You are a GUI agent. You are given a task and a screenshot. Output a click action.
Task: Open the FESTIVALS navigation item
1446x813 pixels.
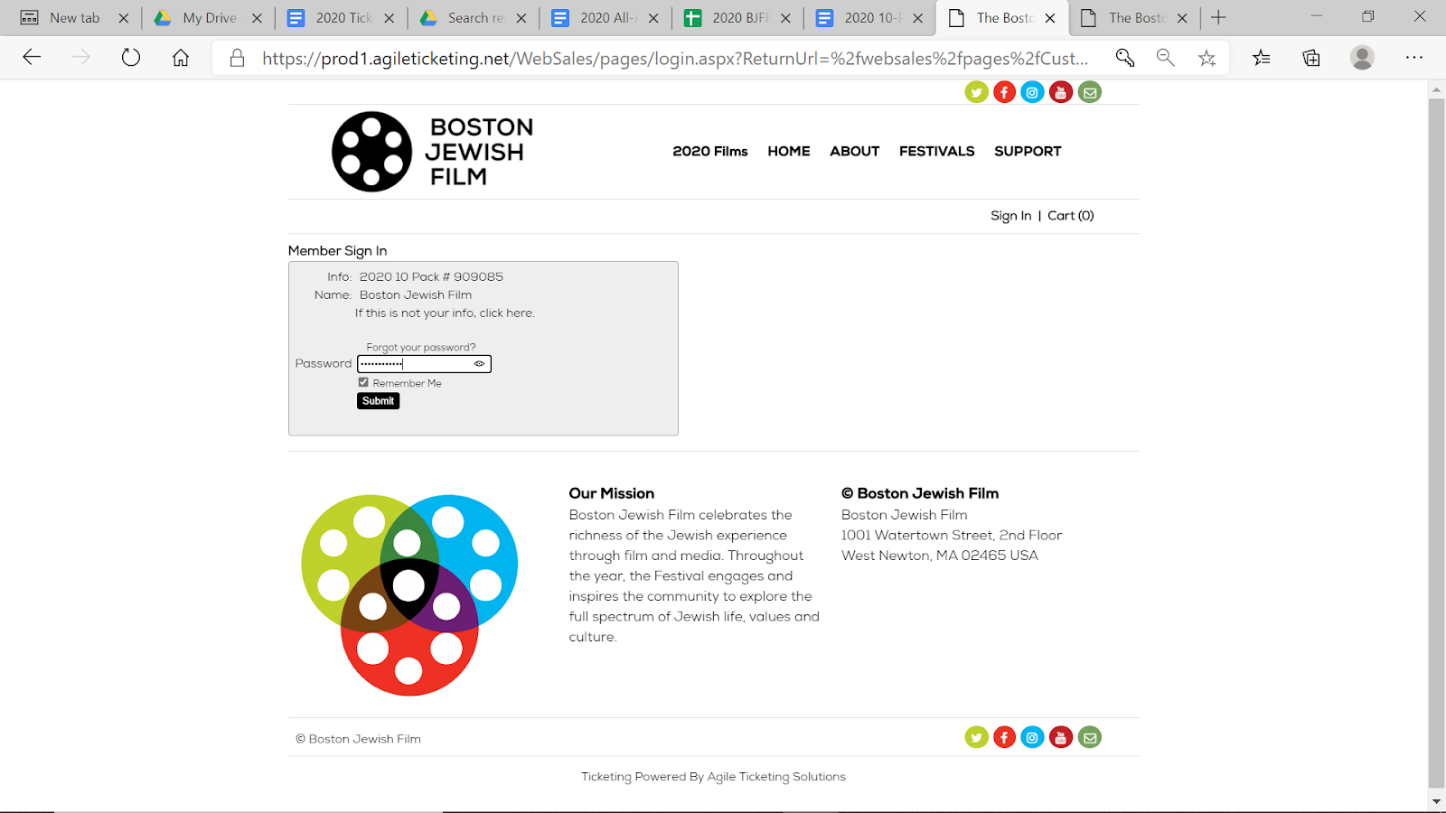937,151
